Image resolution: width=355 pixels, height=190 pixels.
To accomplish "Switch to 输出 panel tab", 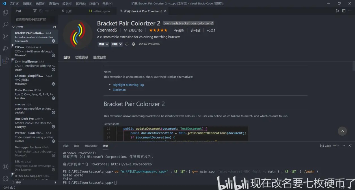I will (x=76, y=146).
